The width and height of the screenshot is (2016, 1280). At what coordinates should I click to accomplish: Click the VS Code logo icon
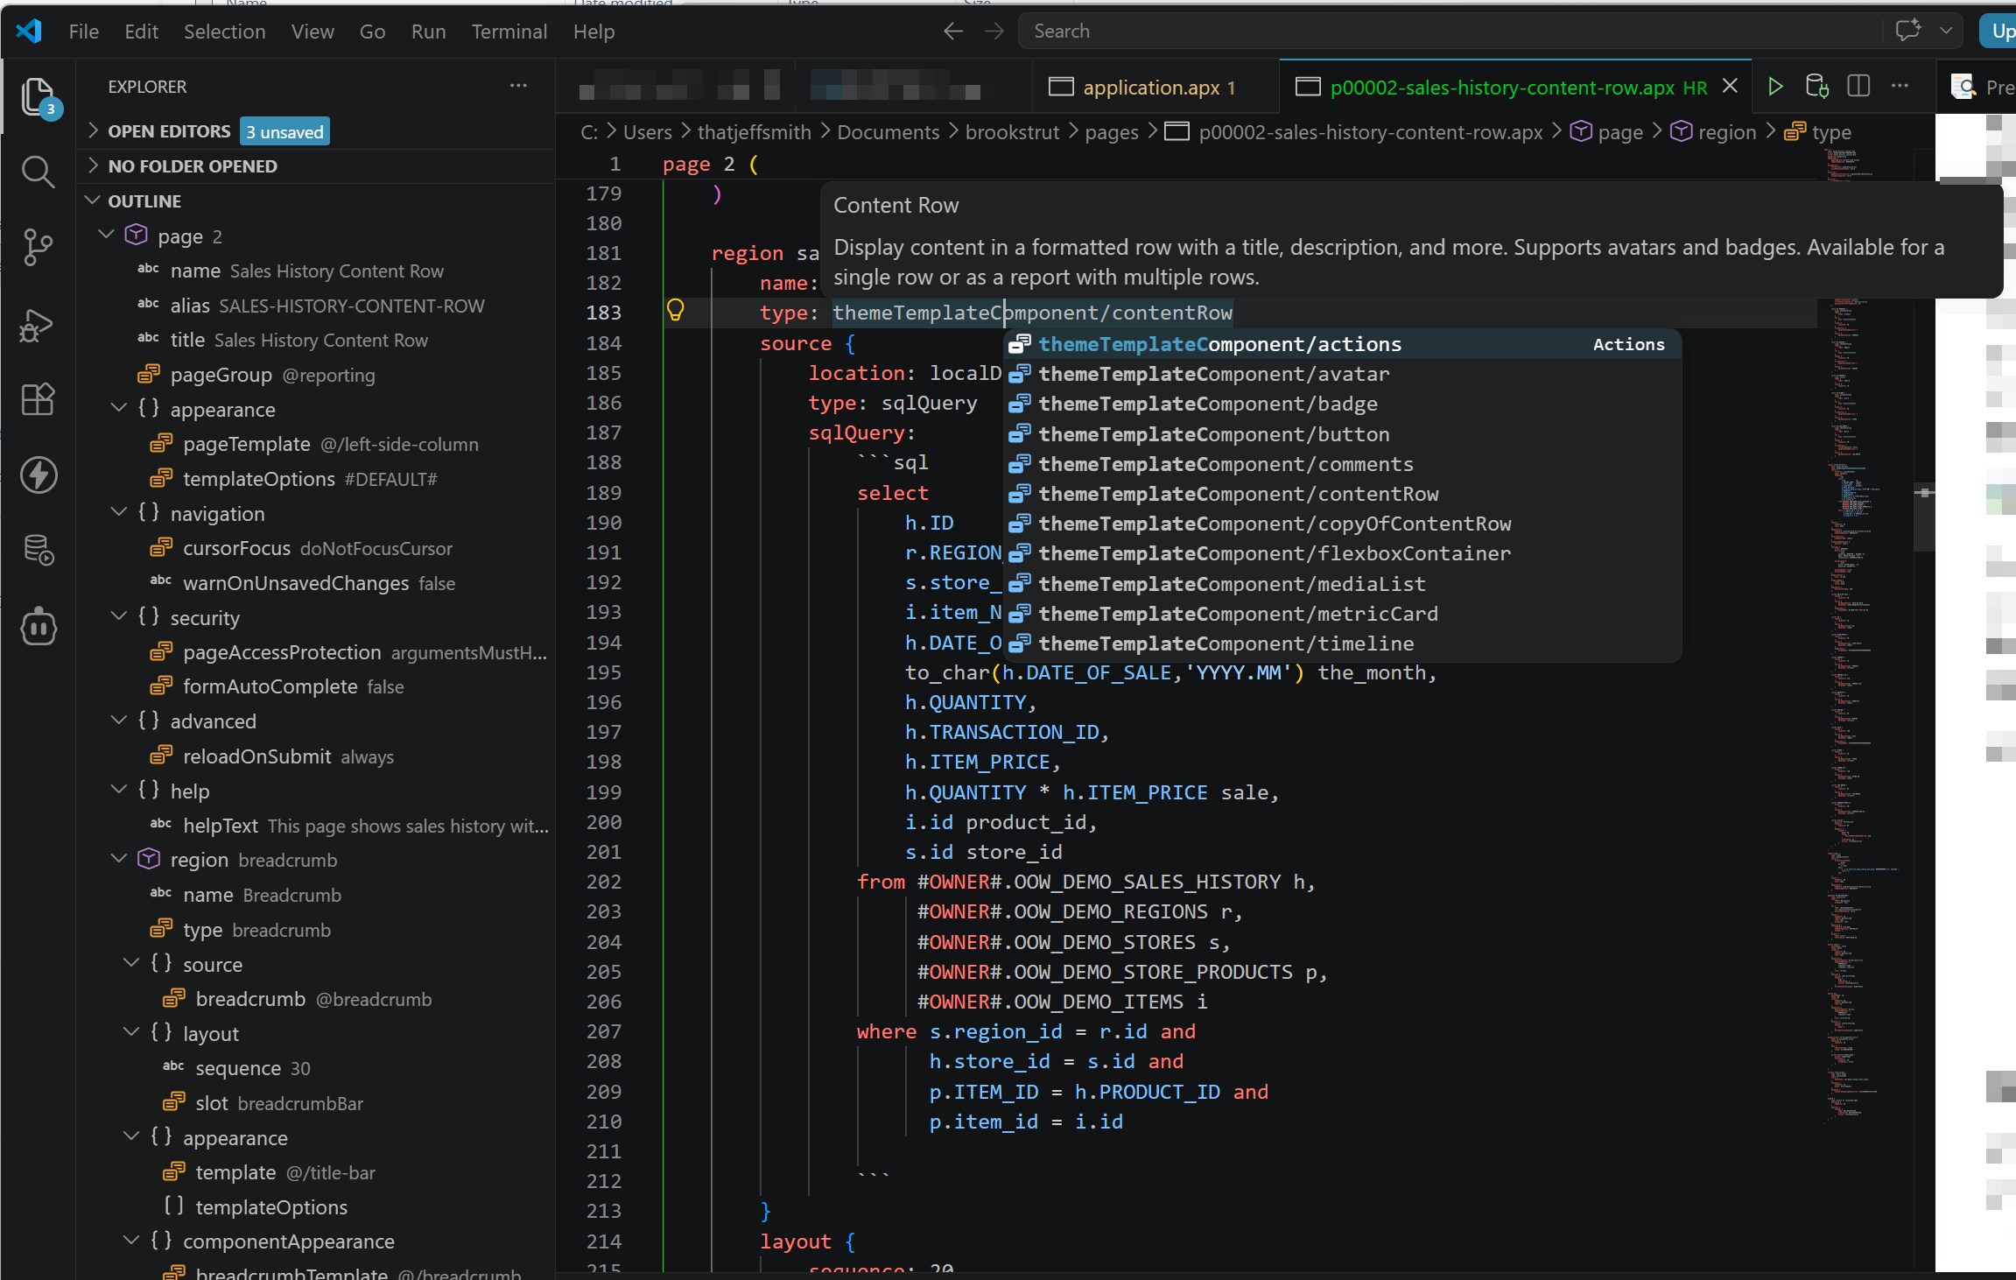click(x=28, y=31)
